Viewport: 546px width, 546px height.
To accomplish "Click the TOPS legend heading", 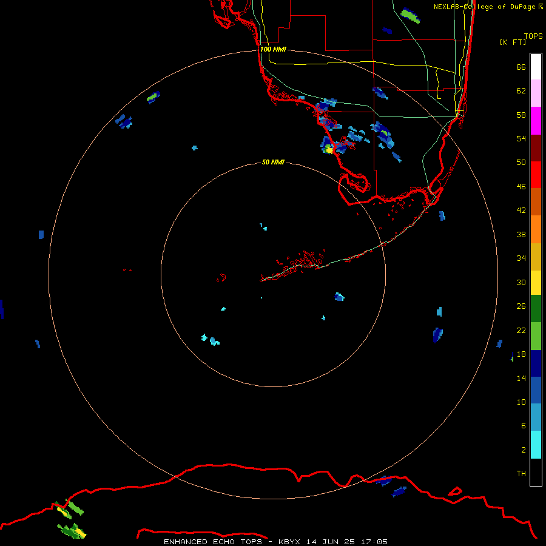I will click(x=533, y=36).
